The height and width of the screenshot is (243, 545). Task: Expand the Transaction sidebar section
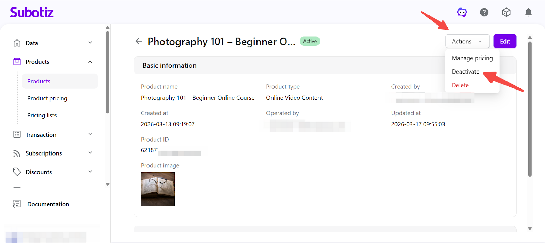[x=90, y=134]
